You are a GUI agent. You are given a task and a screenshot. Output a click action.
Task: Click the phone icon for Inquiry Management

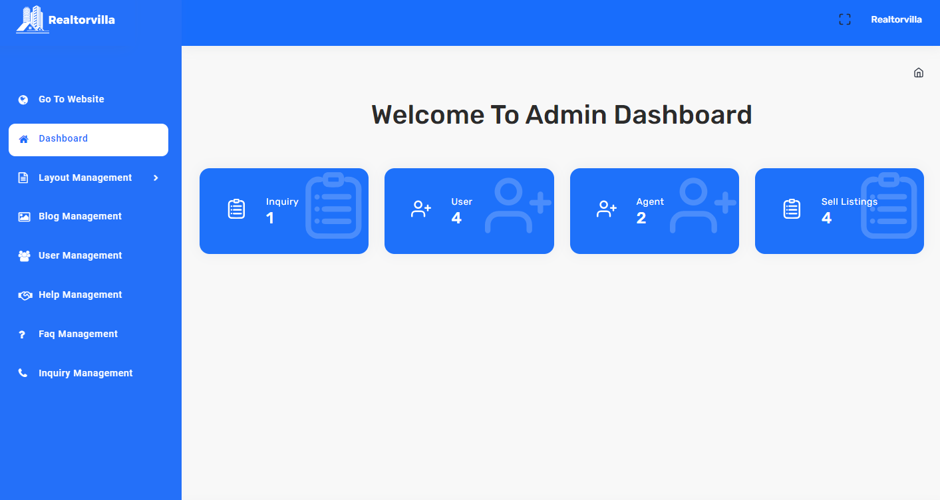[x=23, y=374]
